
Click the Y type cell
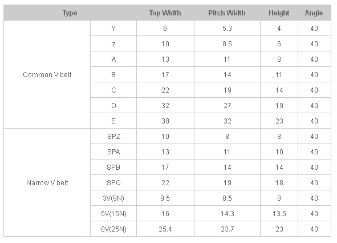pos(113,28)
